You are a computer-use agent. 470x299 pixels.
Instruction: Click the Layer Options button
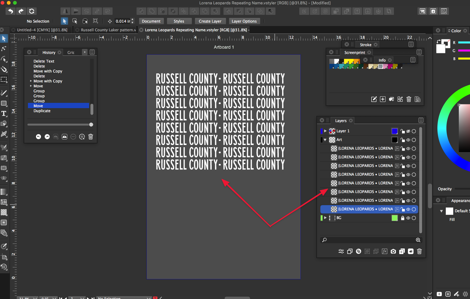click(244, 21)
